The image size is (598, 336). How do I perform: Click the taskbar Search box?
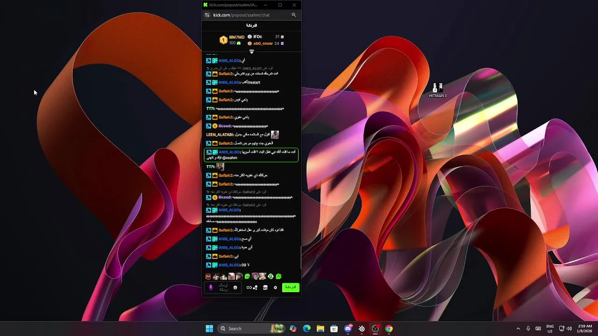tap(252, 329)
